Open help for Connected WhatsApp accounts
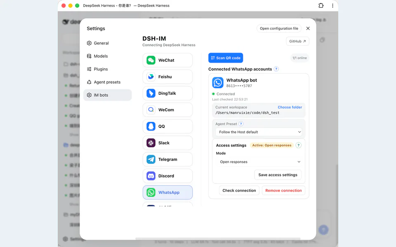Image resolution: width=396 pixels, height=247 pixels. (x=276, y=69)
